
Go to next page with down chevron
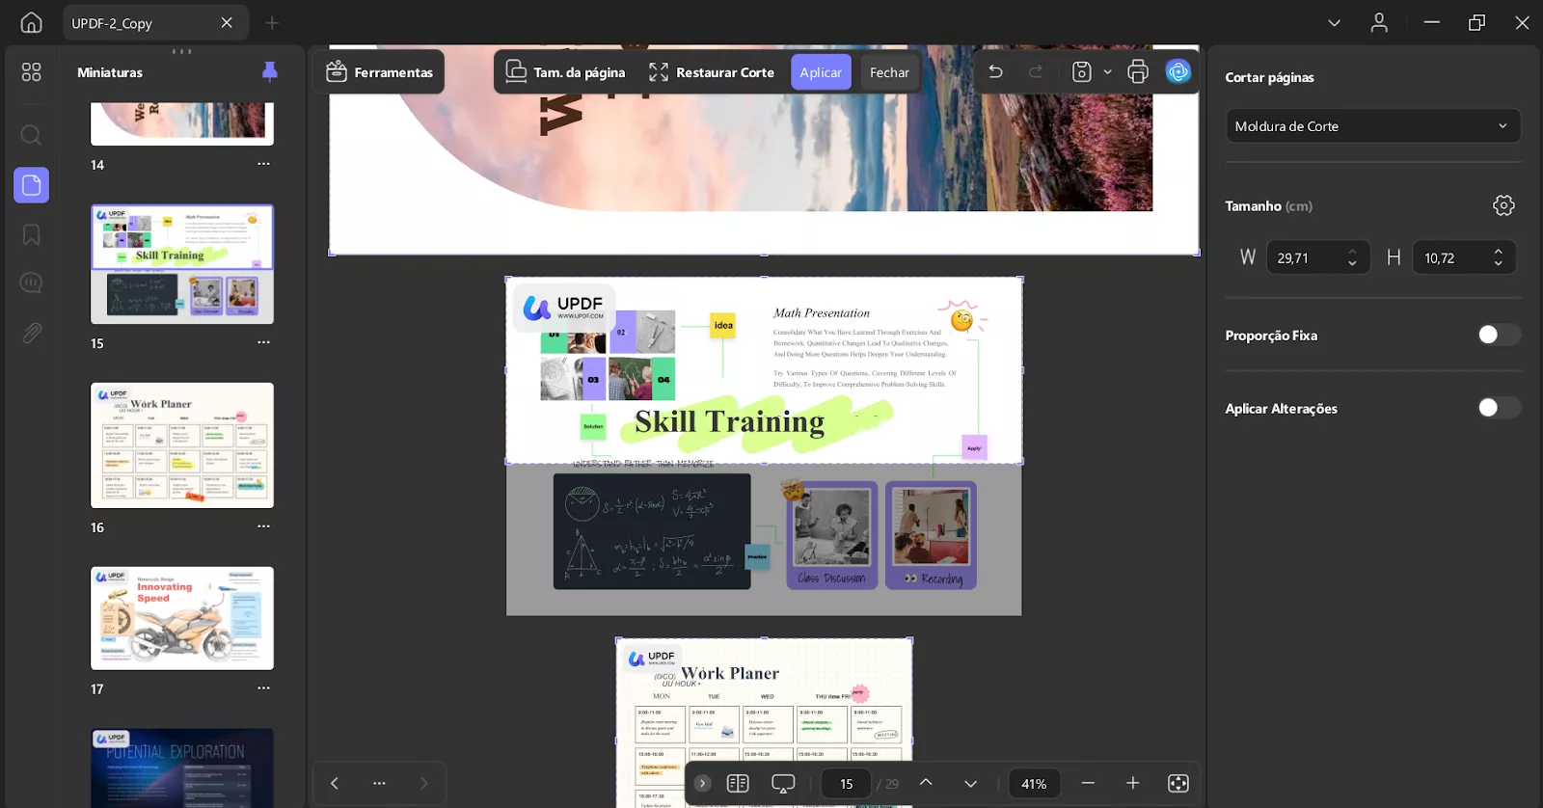[x=970, y=783]
